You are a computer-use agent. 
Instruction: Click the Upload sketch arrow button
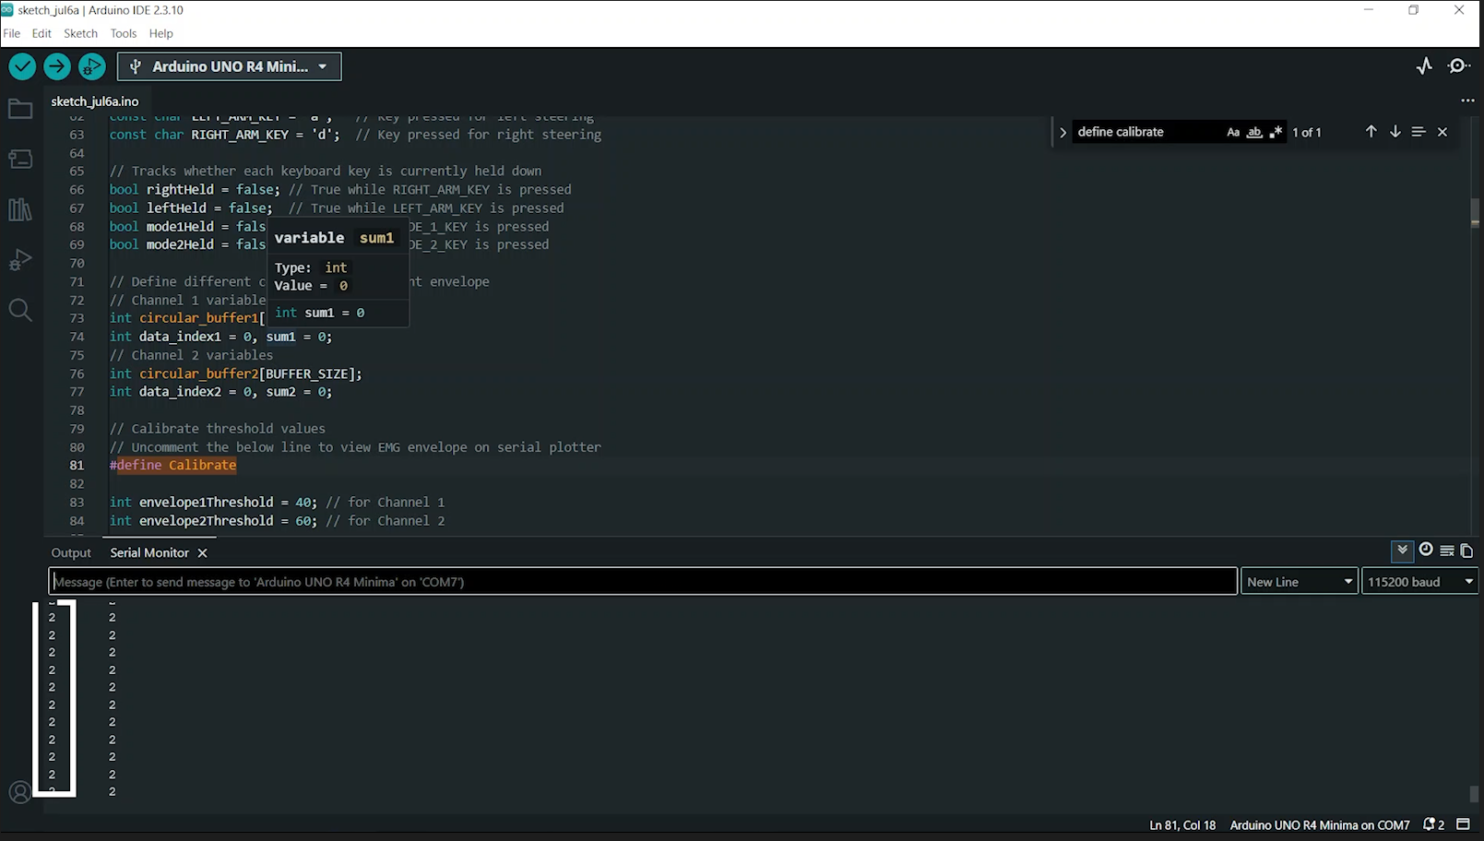57,66
